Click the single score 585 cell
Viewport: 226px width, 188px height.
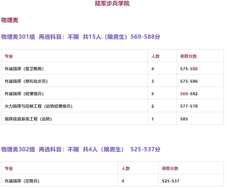(x=184, y=119)
